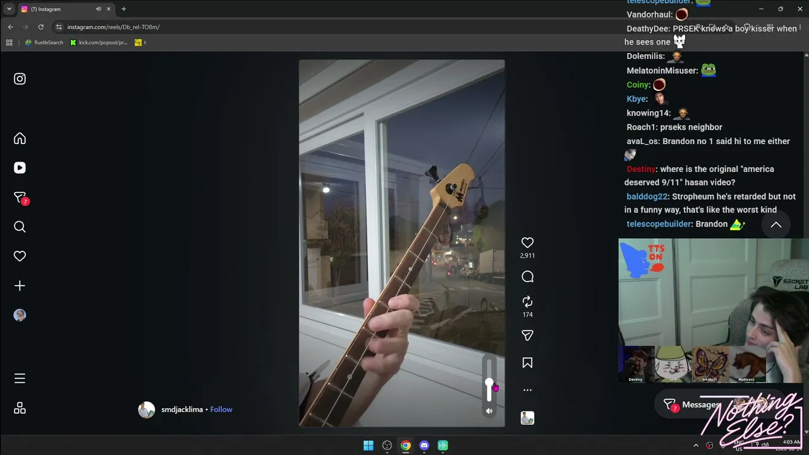
Task: Open the RustleSearch bookmark
Action: pos(44,42)
